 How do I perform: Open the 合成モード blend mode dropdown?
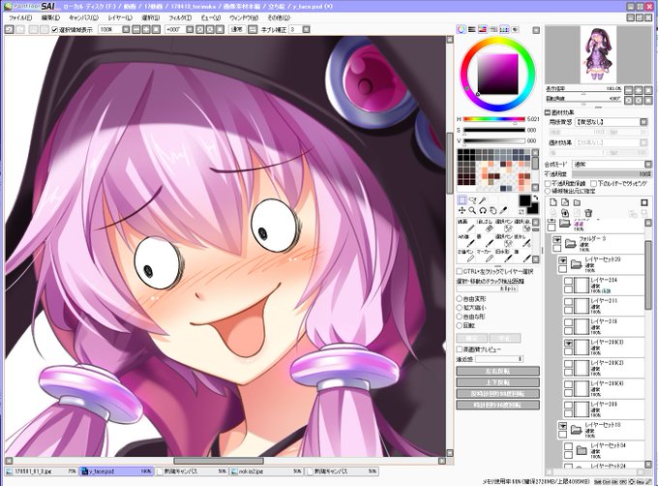click(648, 165)
